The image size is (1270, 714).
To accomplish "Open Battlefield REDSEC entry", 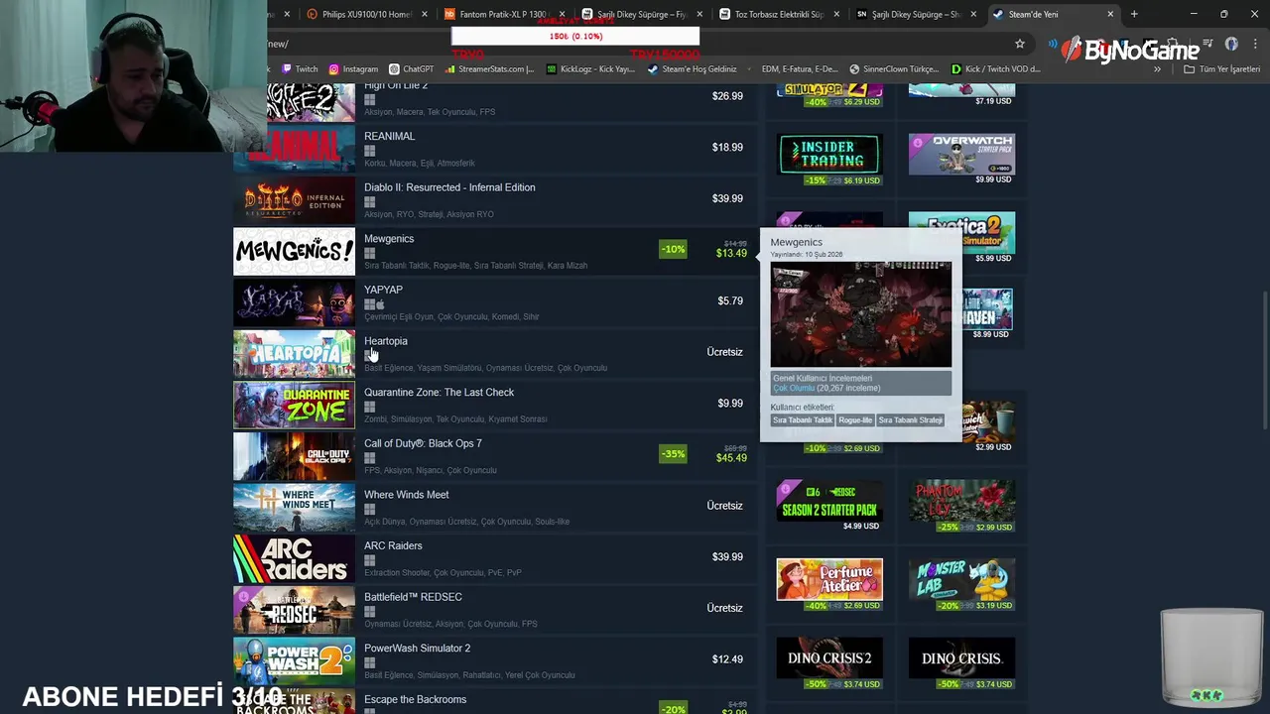I will click(x=495, y=609).
